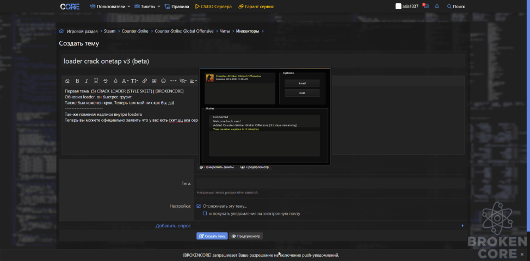This screenshot has width=530, height=261.
Task: Click the Load button in loader image
Action: [302, 83]
